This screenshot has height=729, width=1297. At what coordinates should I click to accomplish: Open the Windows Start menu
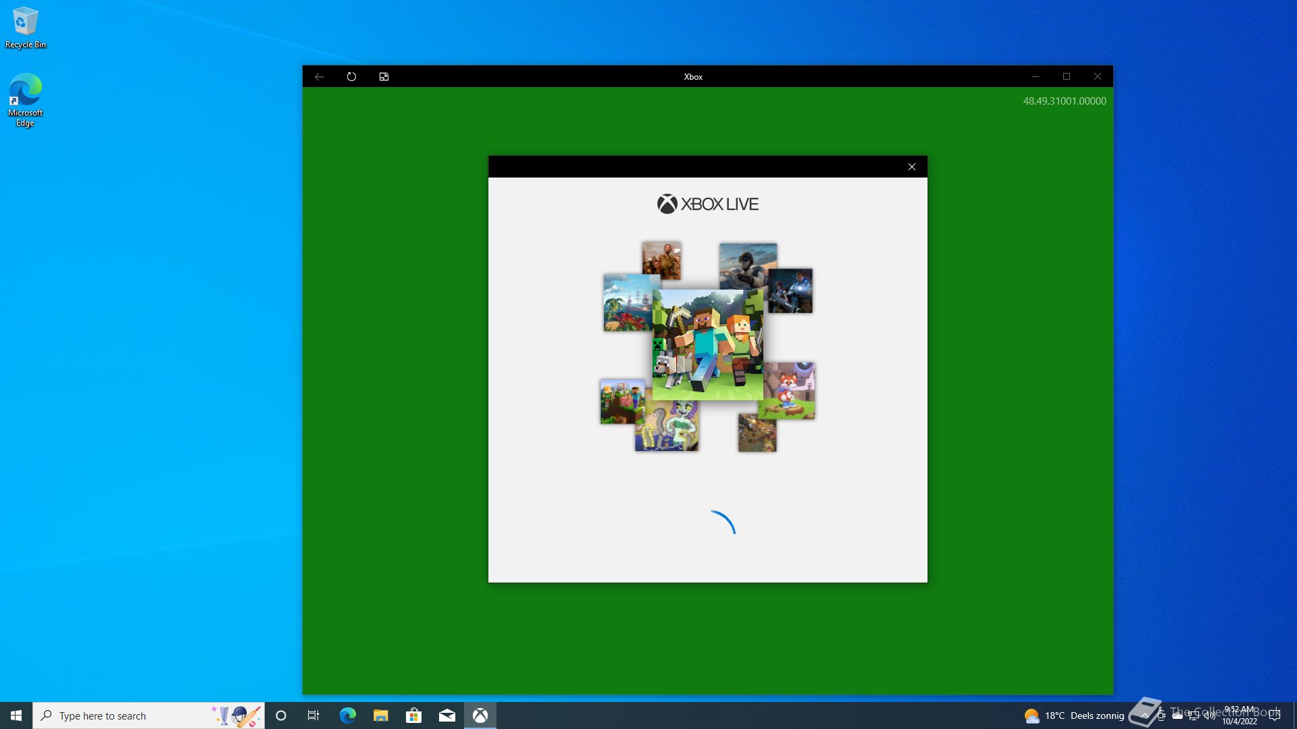(16, 715)
